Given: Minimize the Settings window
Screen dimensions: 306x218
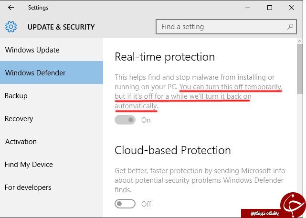Looking at the screenshot, I should 248,8.
